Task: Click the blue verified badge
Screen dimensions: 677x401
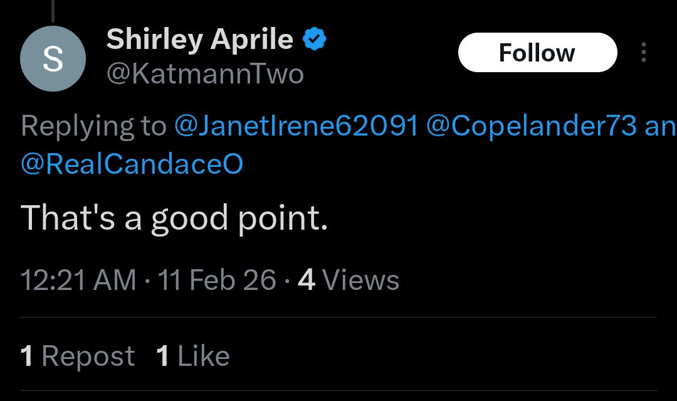Action: click(x=315, y=40)
